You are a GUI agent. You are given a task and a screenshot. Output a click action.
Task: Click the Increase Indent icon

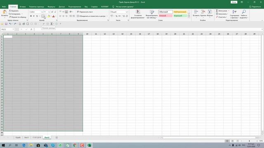[x=73, y=16]
